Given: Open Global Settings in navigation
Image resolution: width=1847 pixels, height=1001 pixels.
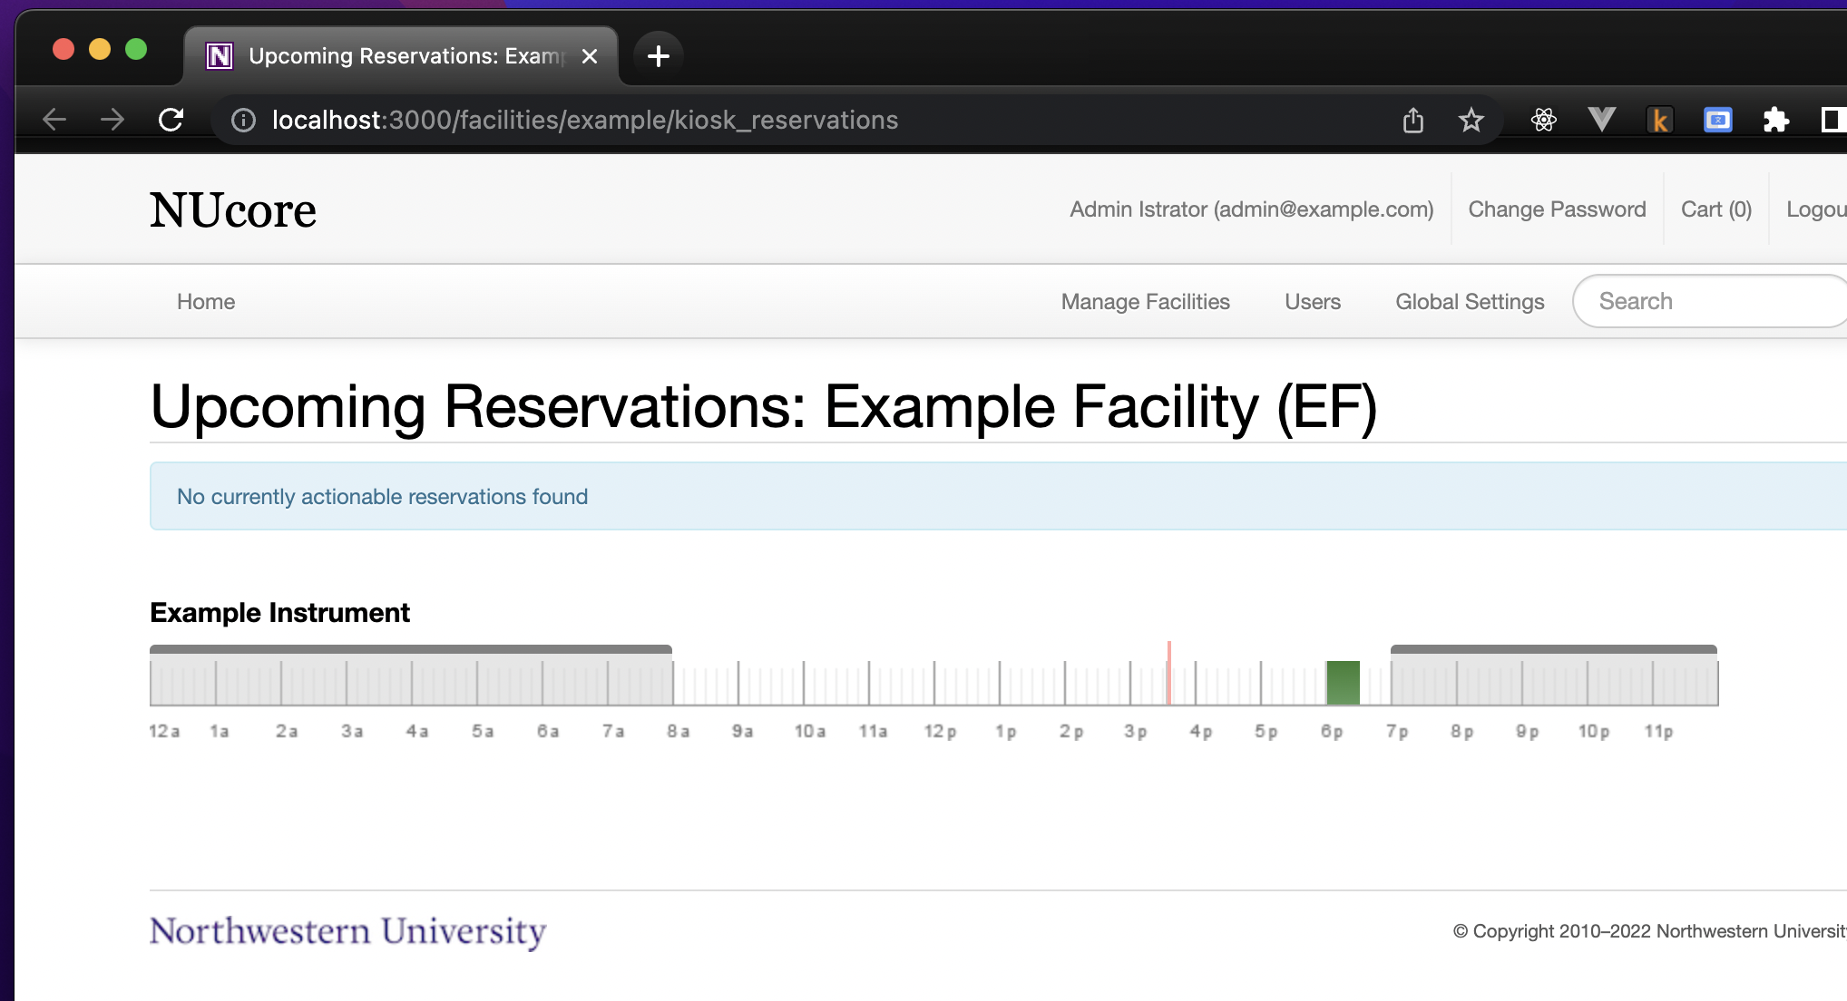Looking at the screenshot, I should coord(1469,302).
